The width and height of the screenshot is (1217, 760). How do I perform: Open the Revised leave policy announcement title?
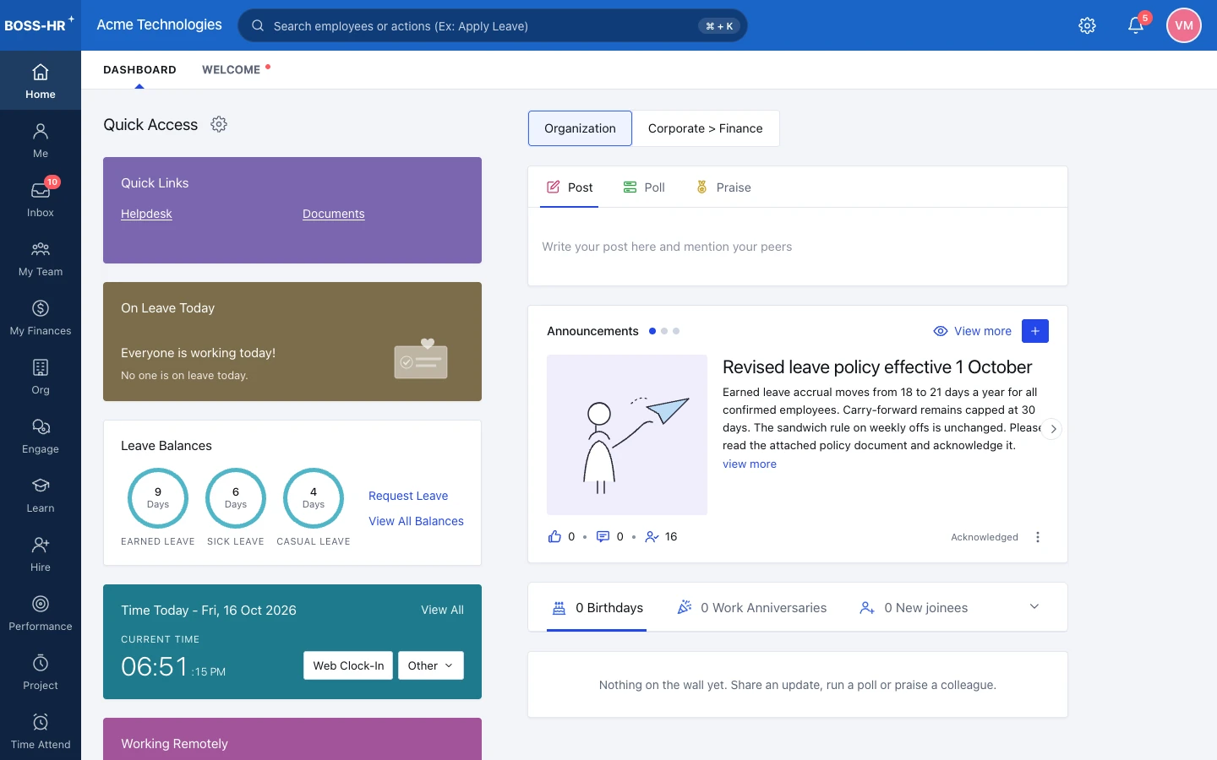(x=877, y=367)
